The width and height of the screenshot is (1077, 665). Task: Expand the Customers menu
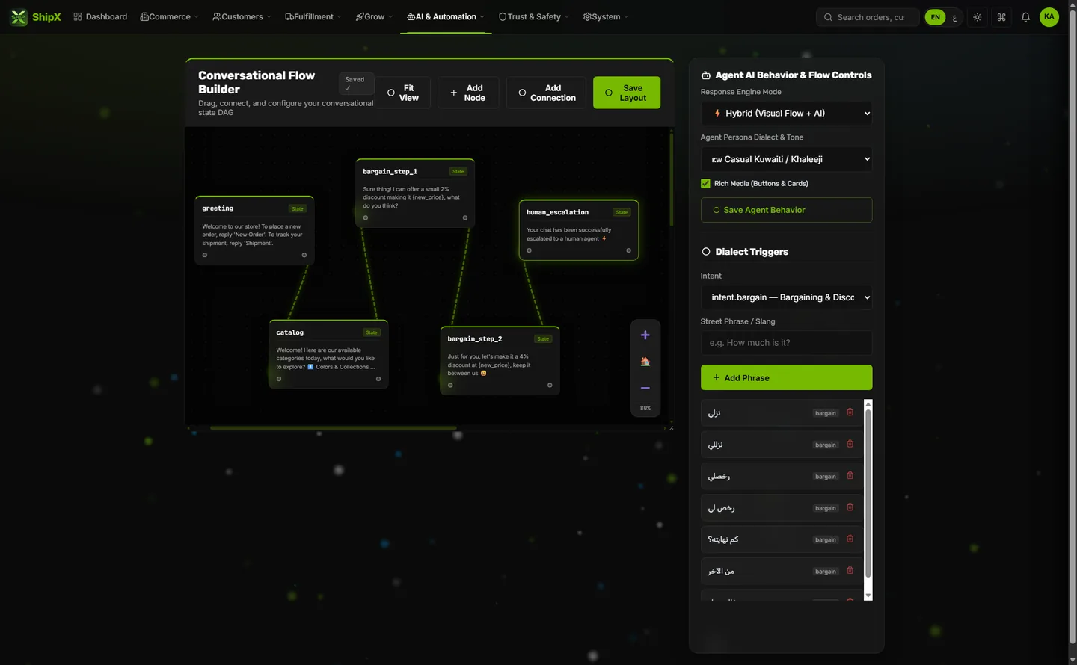pyautogui.click(x=242, y=17)
